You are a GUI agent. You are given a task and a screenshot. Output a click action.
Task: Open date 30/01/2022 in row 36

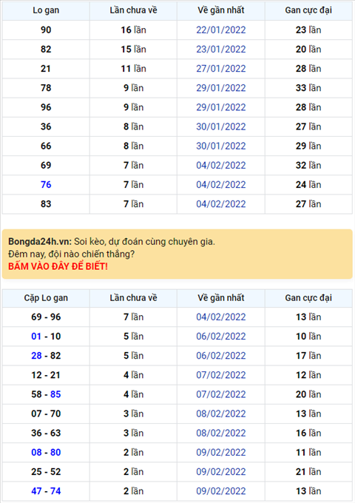[221, 126]
